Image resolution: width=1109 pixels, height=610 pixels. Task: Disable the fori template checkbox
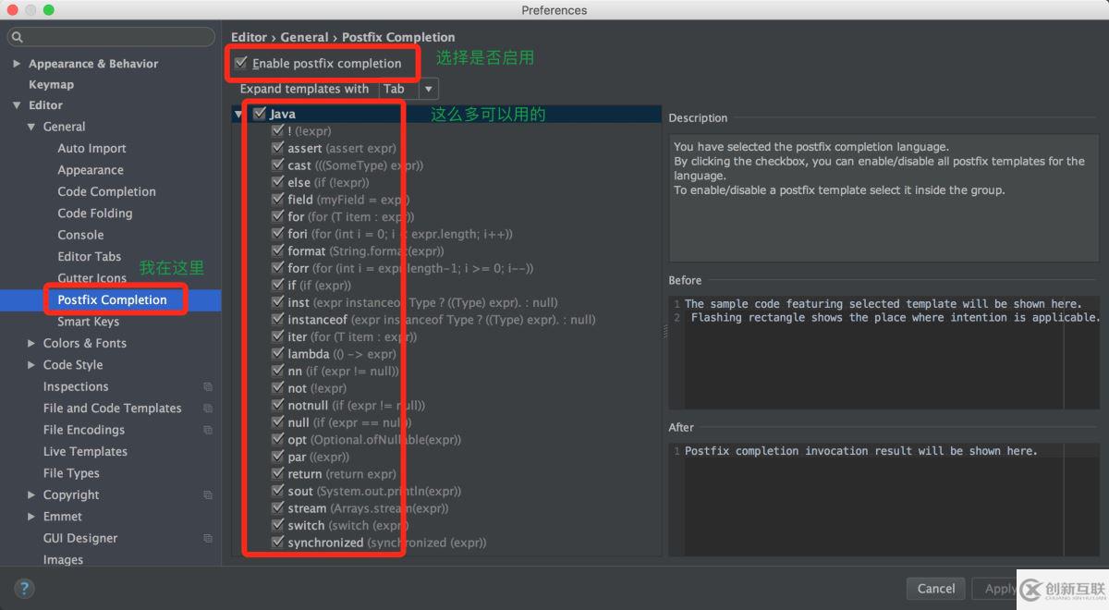pyautogui.click(x=278, y=234)
